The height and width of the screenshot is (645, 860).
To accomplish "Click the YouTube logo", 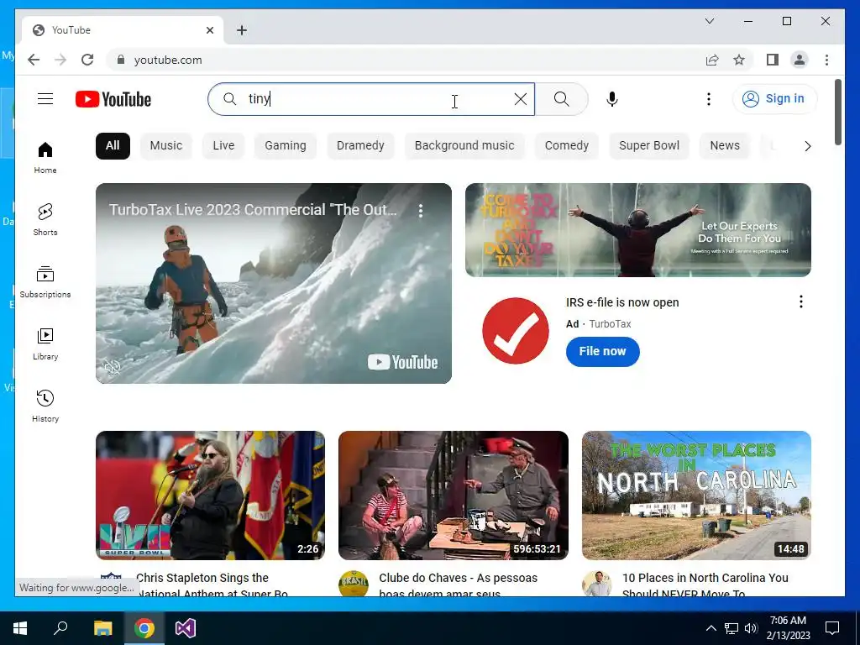I will click(113, 99).
